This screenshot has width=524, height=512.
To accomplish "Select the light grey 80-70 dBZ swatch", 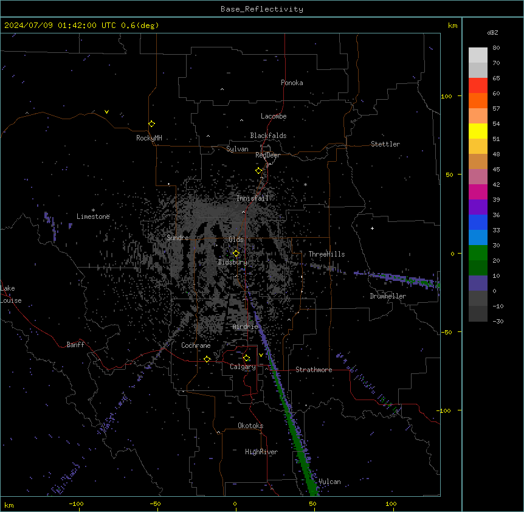I will 478,55.
